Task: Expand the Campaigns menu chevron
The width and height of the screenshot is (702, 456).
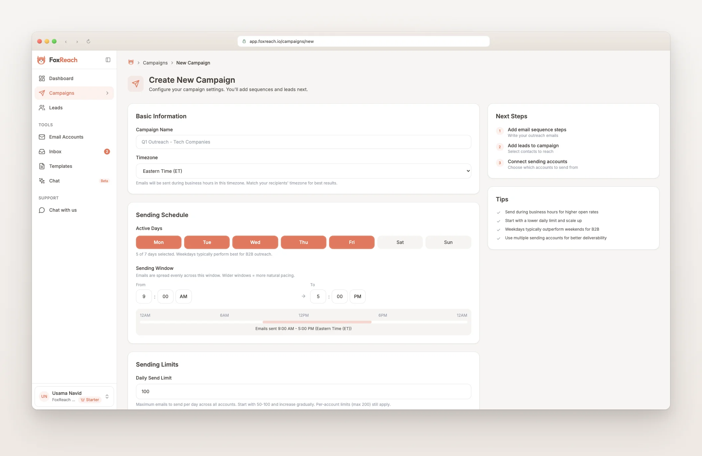Action: click(x=107, y=93)
